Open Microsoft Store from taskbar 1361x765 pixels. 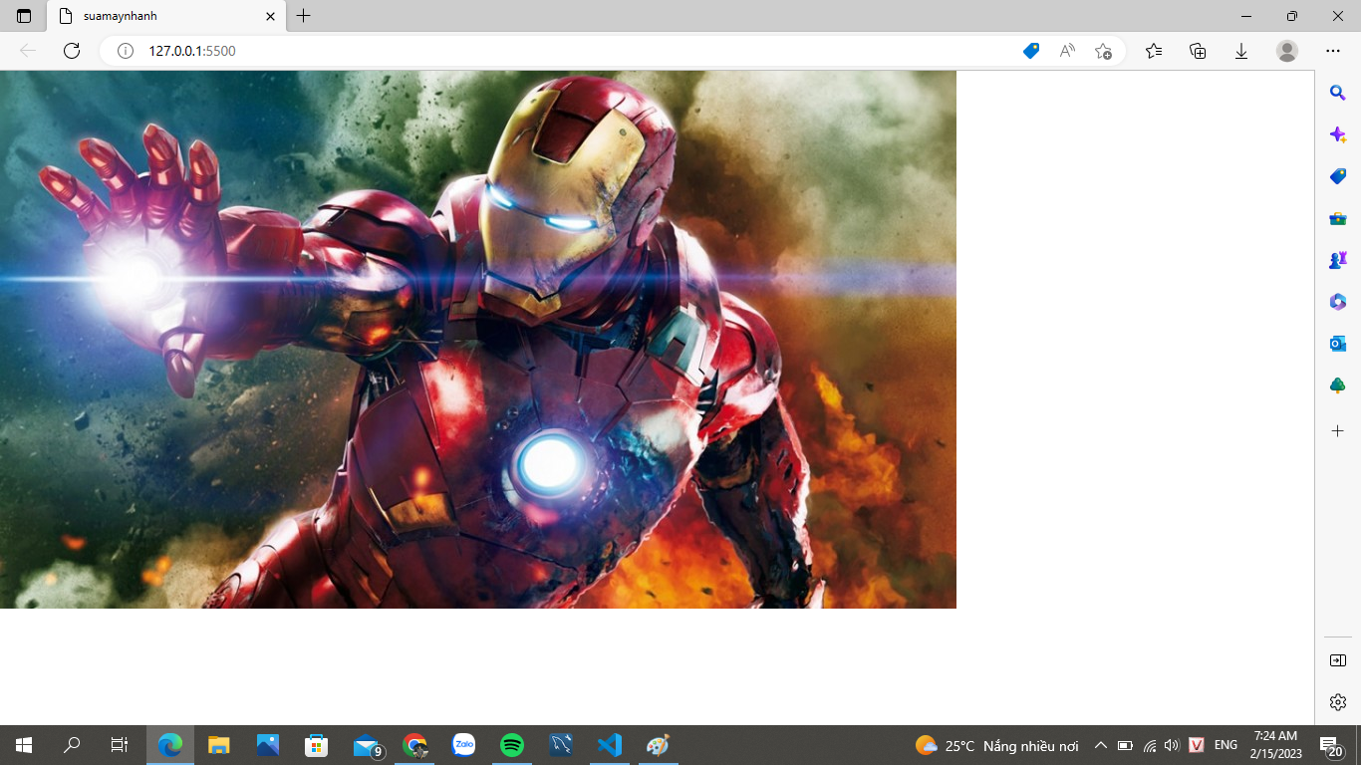(317, 745)
